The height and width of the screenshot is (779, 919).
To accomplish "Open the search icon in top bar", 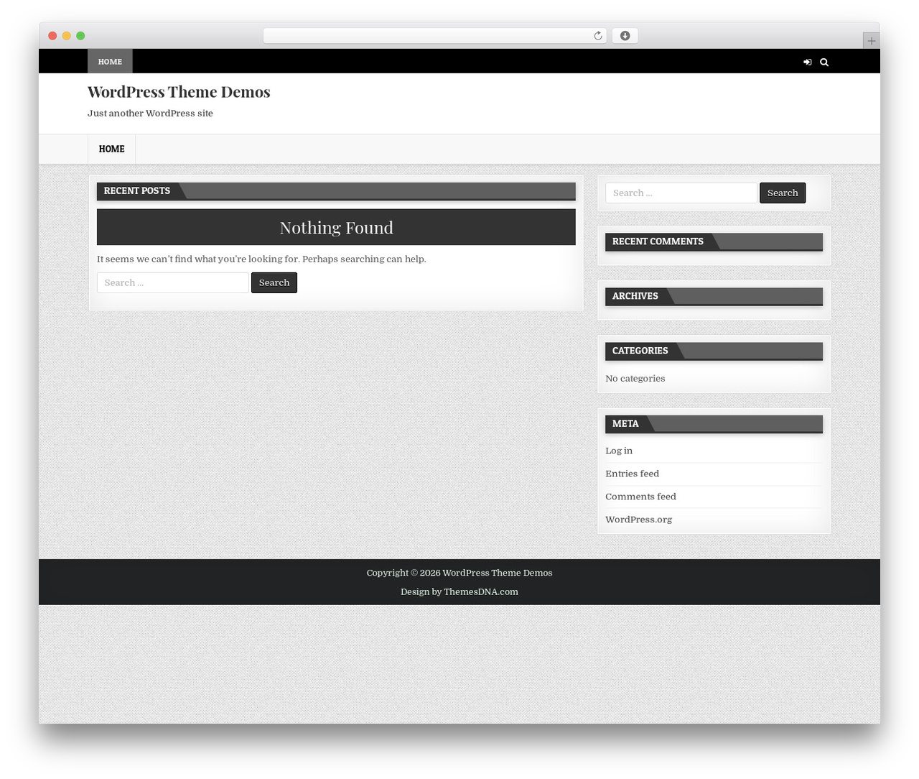I will coord(824,62).
